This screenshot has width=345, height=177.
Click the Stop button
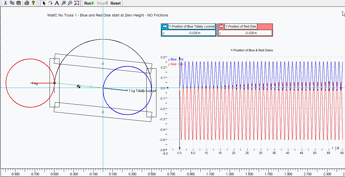(102, 3)
